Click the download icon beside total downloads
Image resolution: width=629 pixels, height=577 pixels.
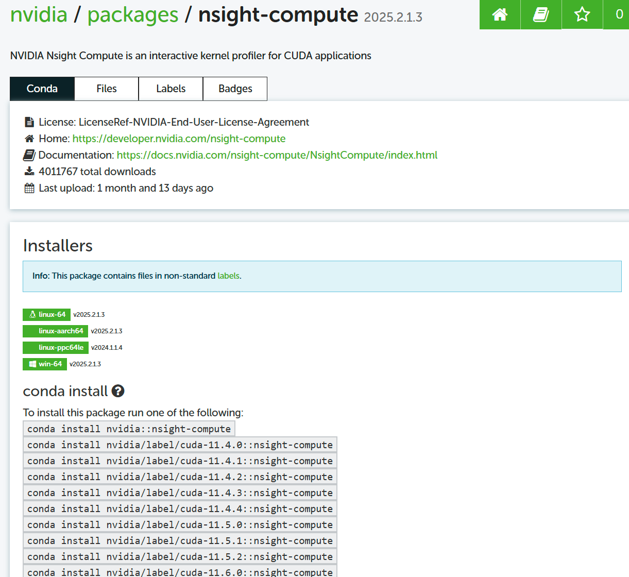29,172
